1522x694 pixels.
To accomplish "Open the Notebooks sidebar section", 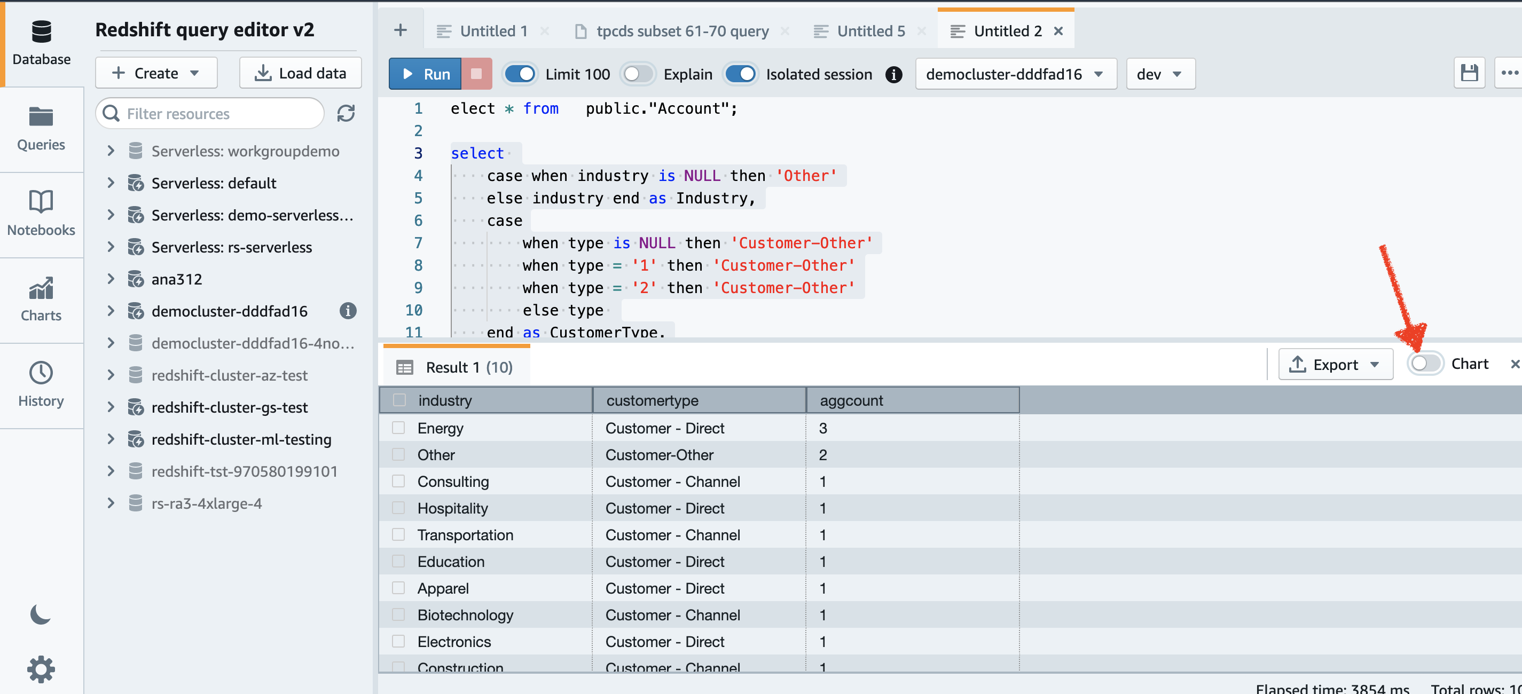I will (41, 213).
